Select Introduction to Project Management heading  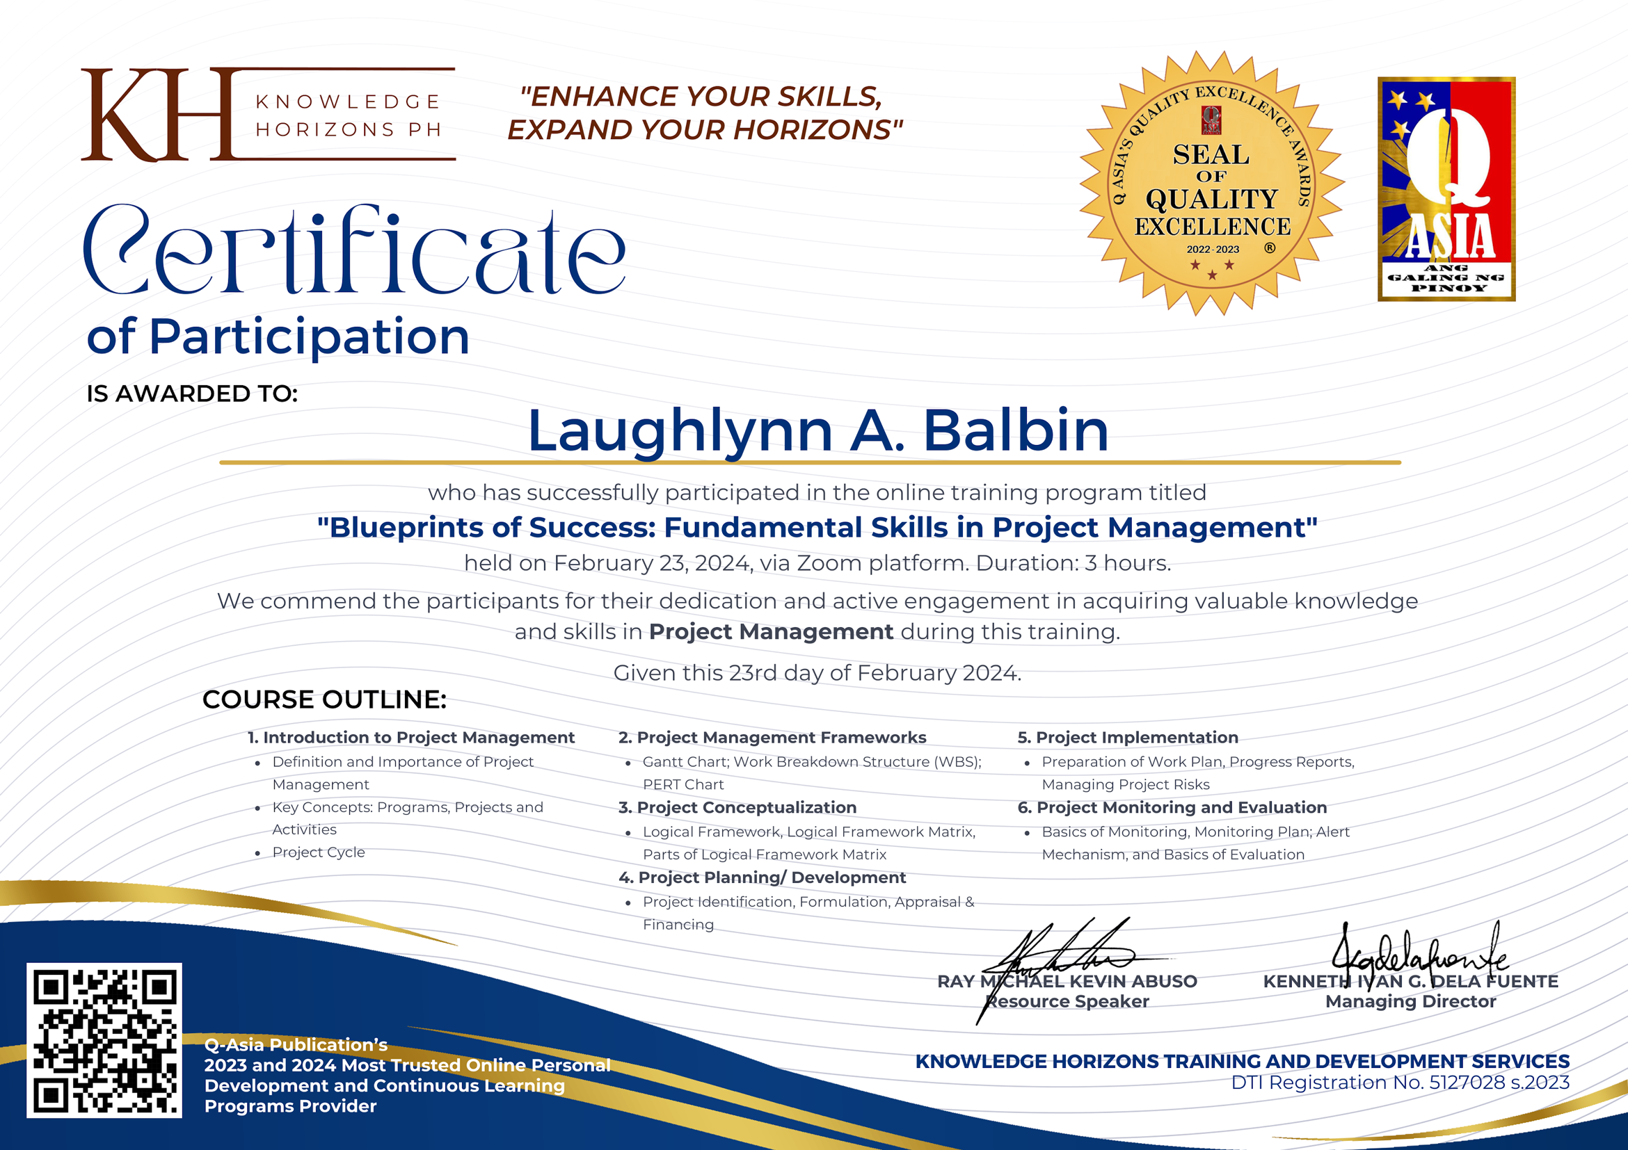click(x=411, y=738)
